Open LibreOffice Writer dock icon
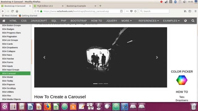The height and width of the screenshot is (111, 198). click(30, 107)
